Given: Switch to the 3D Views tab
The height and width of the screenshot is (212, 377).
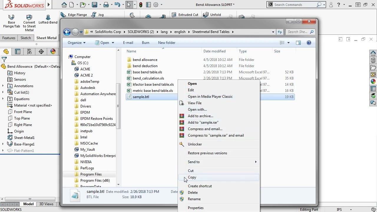Looking at the screenshot, I should tap(46, 204).
